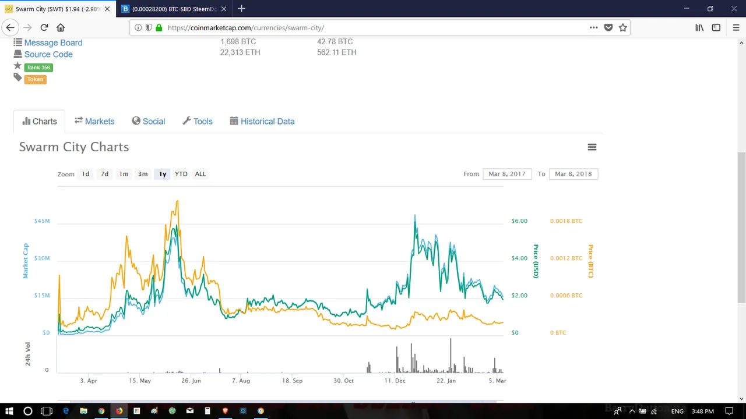Go back with the browser back arrow
This screenshot has width=746, height=419.
10,27
